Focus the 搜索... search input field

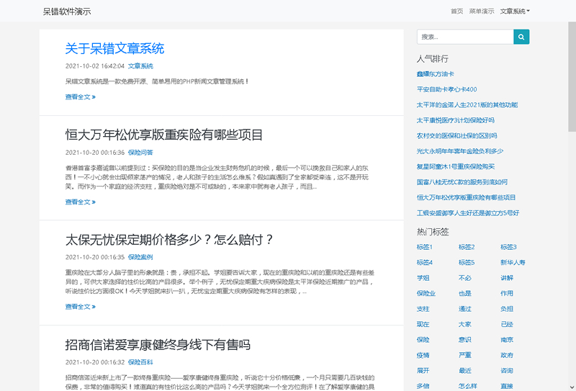pyautogui.click(x=465, y=37)
